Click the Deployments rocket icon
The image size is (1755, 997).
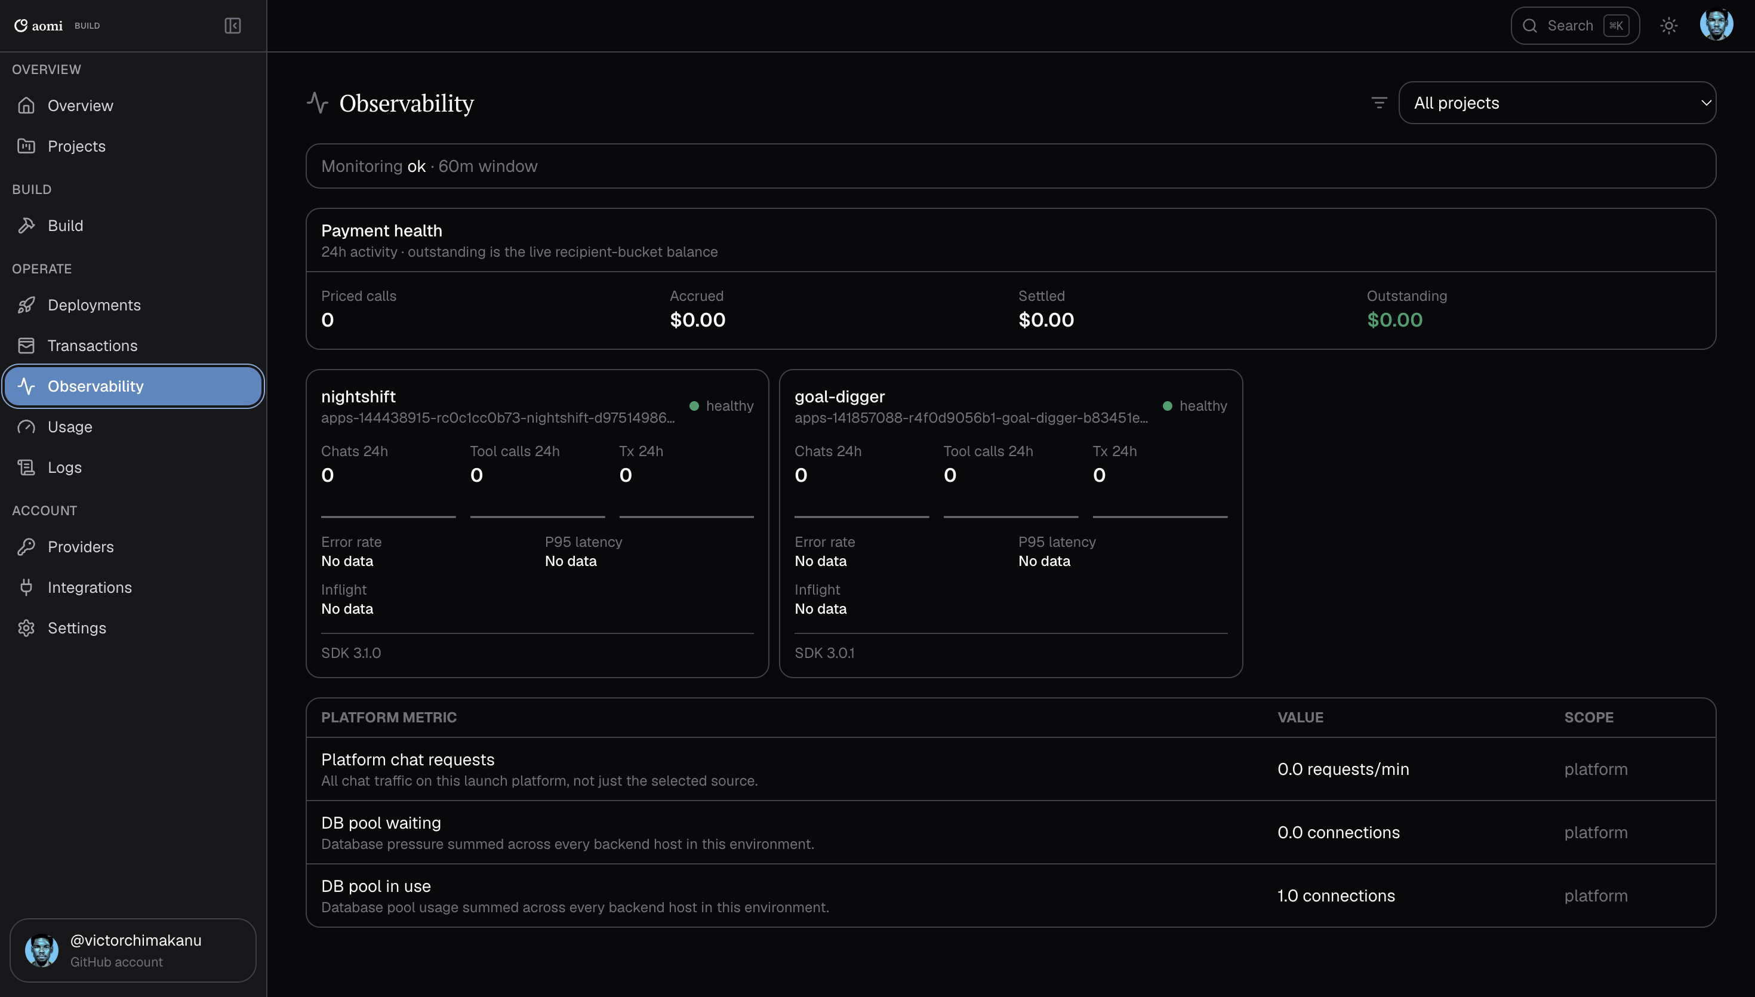(26, 304)
